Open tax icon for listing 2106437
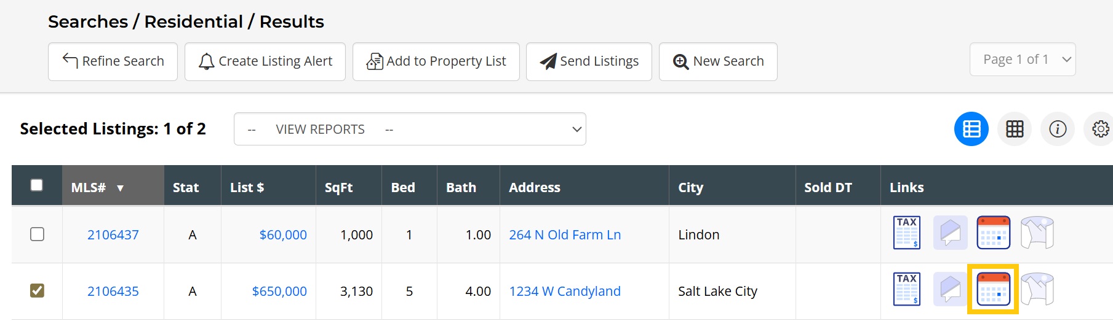The height and width of the screenshot is (321, 1113). click(906, 233)
